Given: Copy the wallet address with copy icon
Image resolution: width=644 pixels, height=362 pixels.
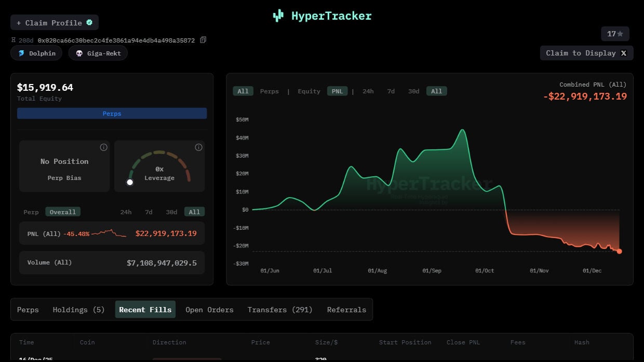Looking at the screenshot, I should point(203,40).
